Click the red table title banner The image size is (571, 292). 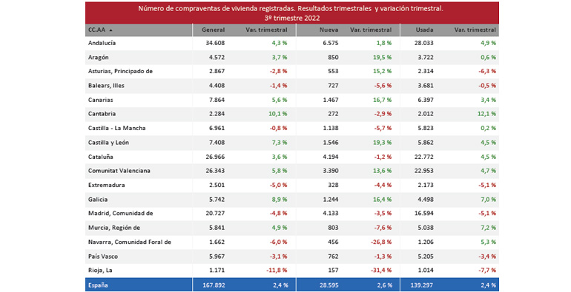click(292, 13)
